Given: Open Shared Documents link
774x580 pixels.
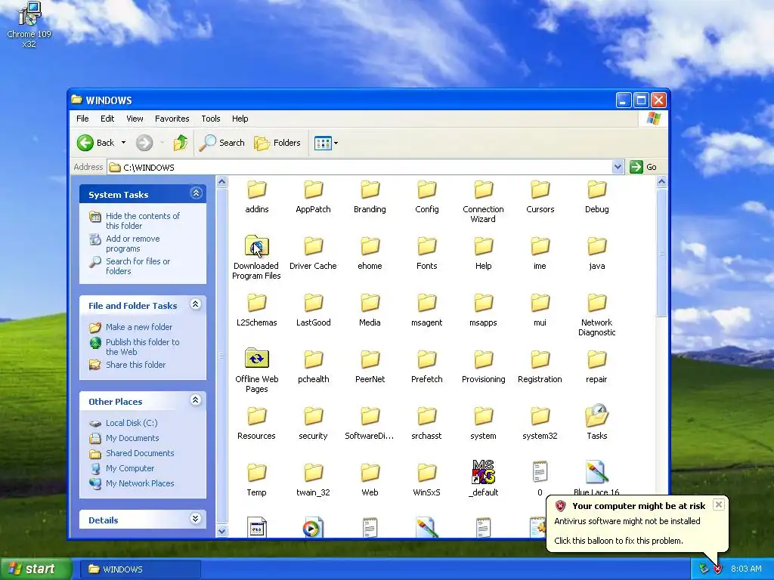Looking at the screenshot, I should (140, 453).
